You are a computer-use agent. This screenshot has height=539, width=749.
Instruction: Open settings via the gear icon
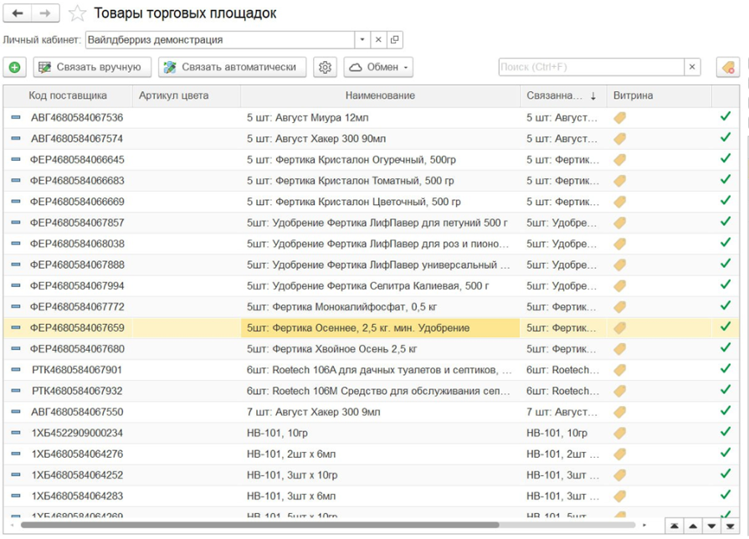tap(326, 67)
